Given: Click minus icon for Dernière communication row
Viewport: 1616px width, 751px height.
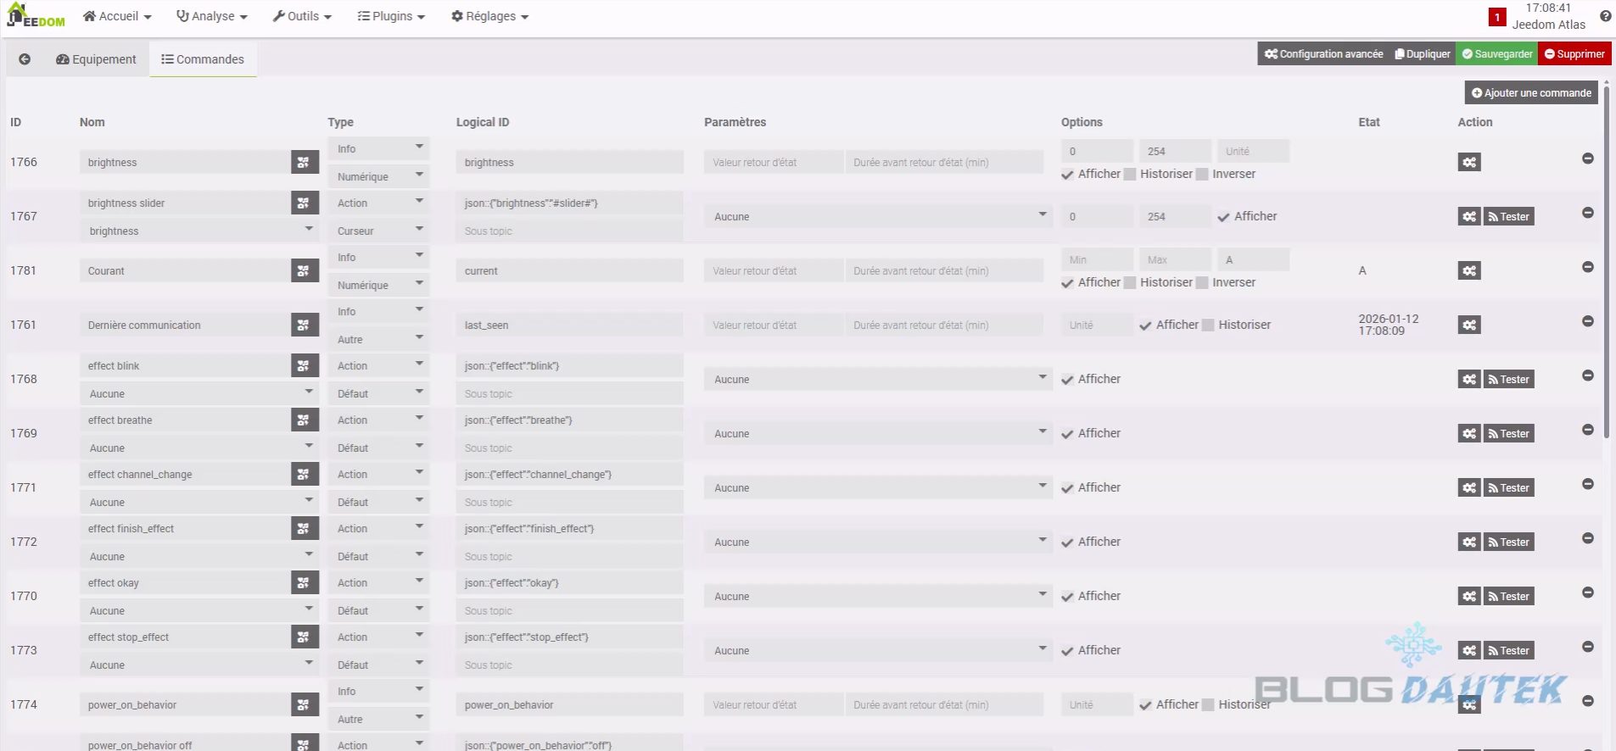Looking at the screenshot, I should [1587, 321].
